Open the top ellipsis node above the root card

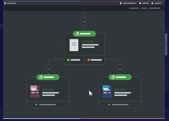tap(84, 22)
